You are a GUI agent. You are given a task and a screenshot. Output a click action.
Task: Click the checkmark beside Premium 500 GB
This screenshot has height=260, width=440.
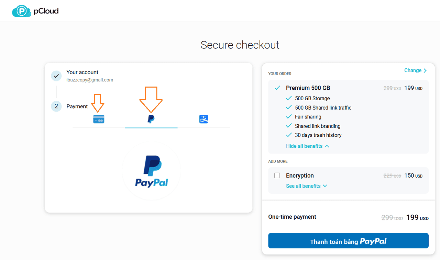tap(277, 88)
